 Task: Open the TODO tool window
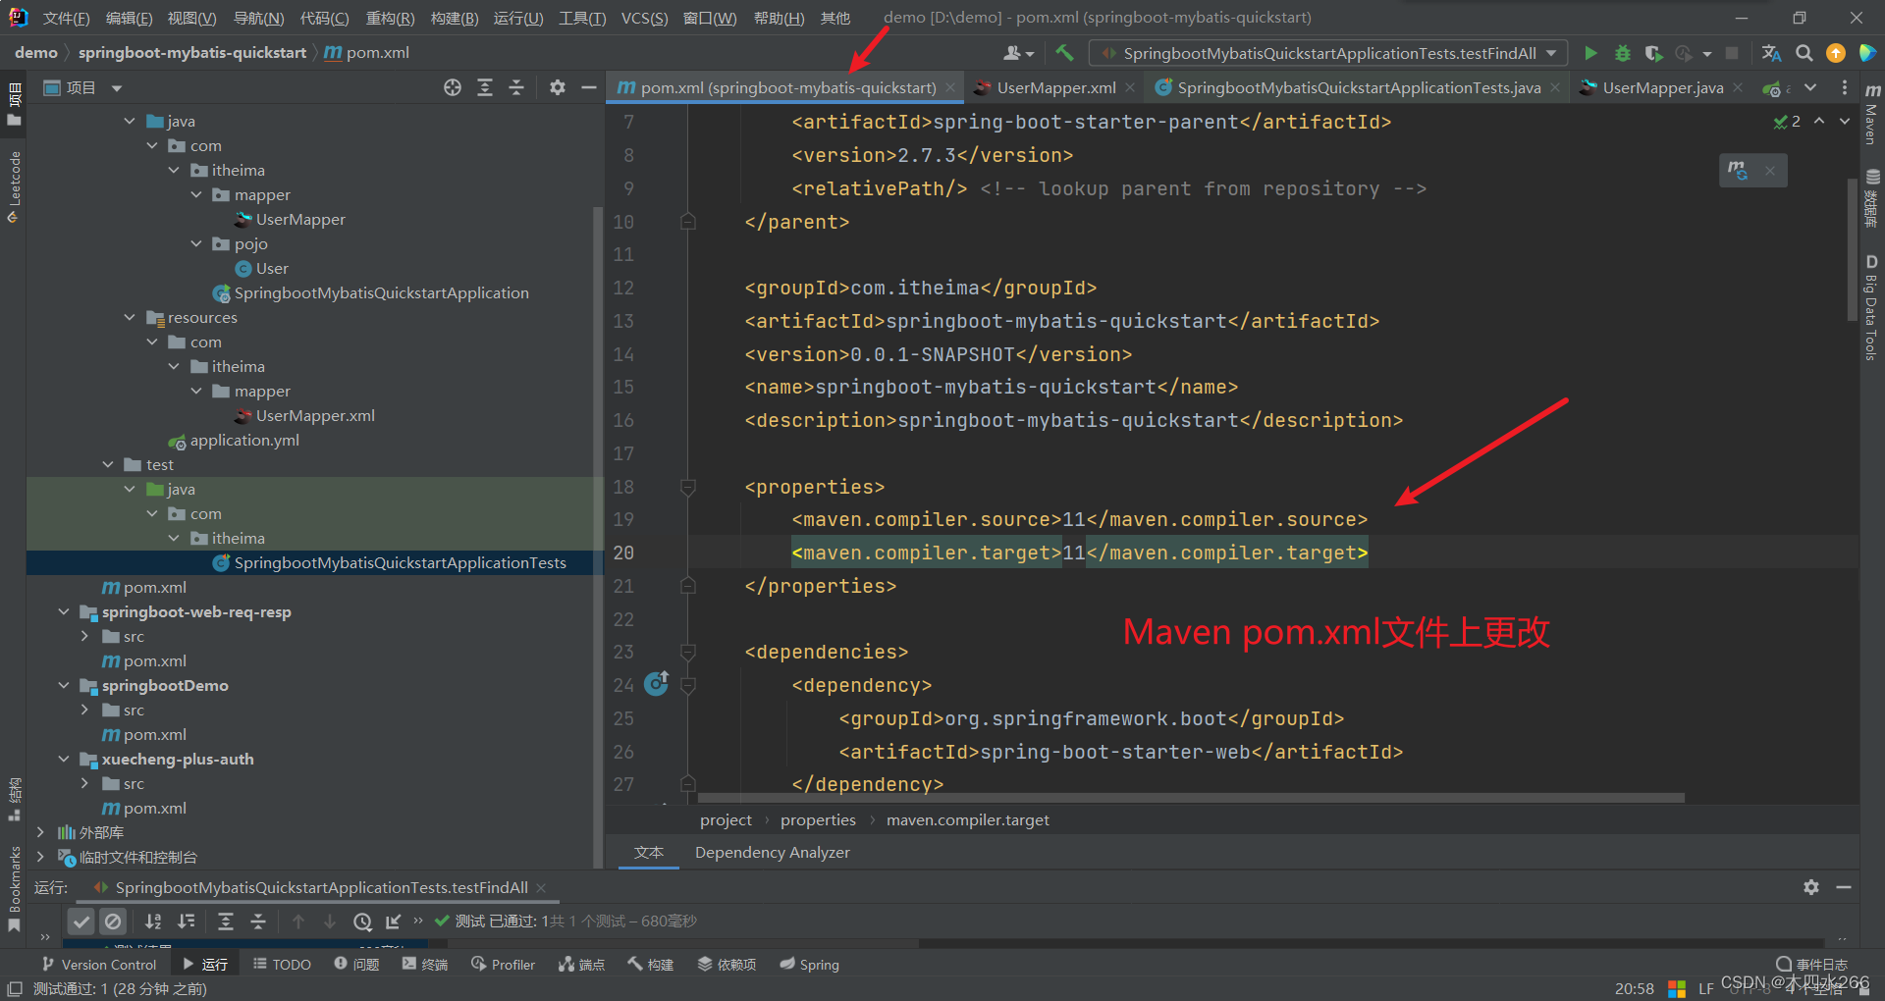point(282,965)
